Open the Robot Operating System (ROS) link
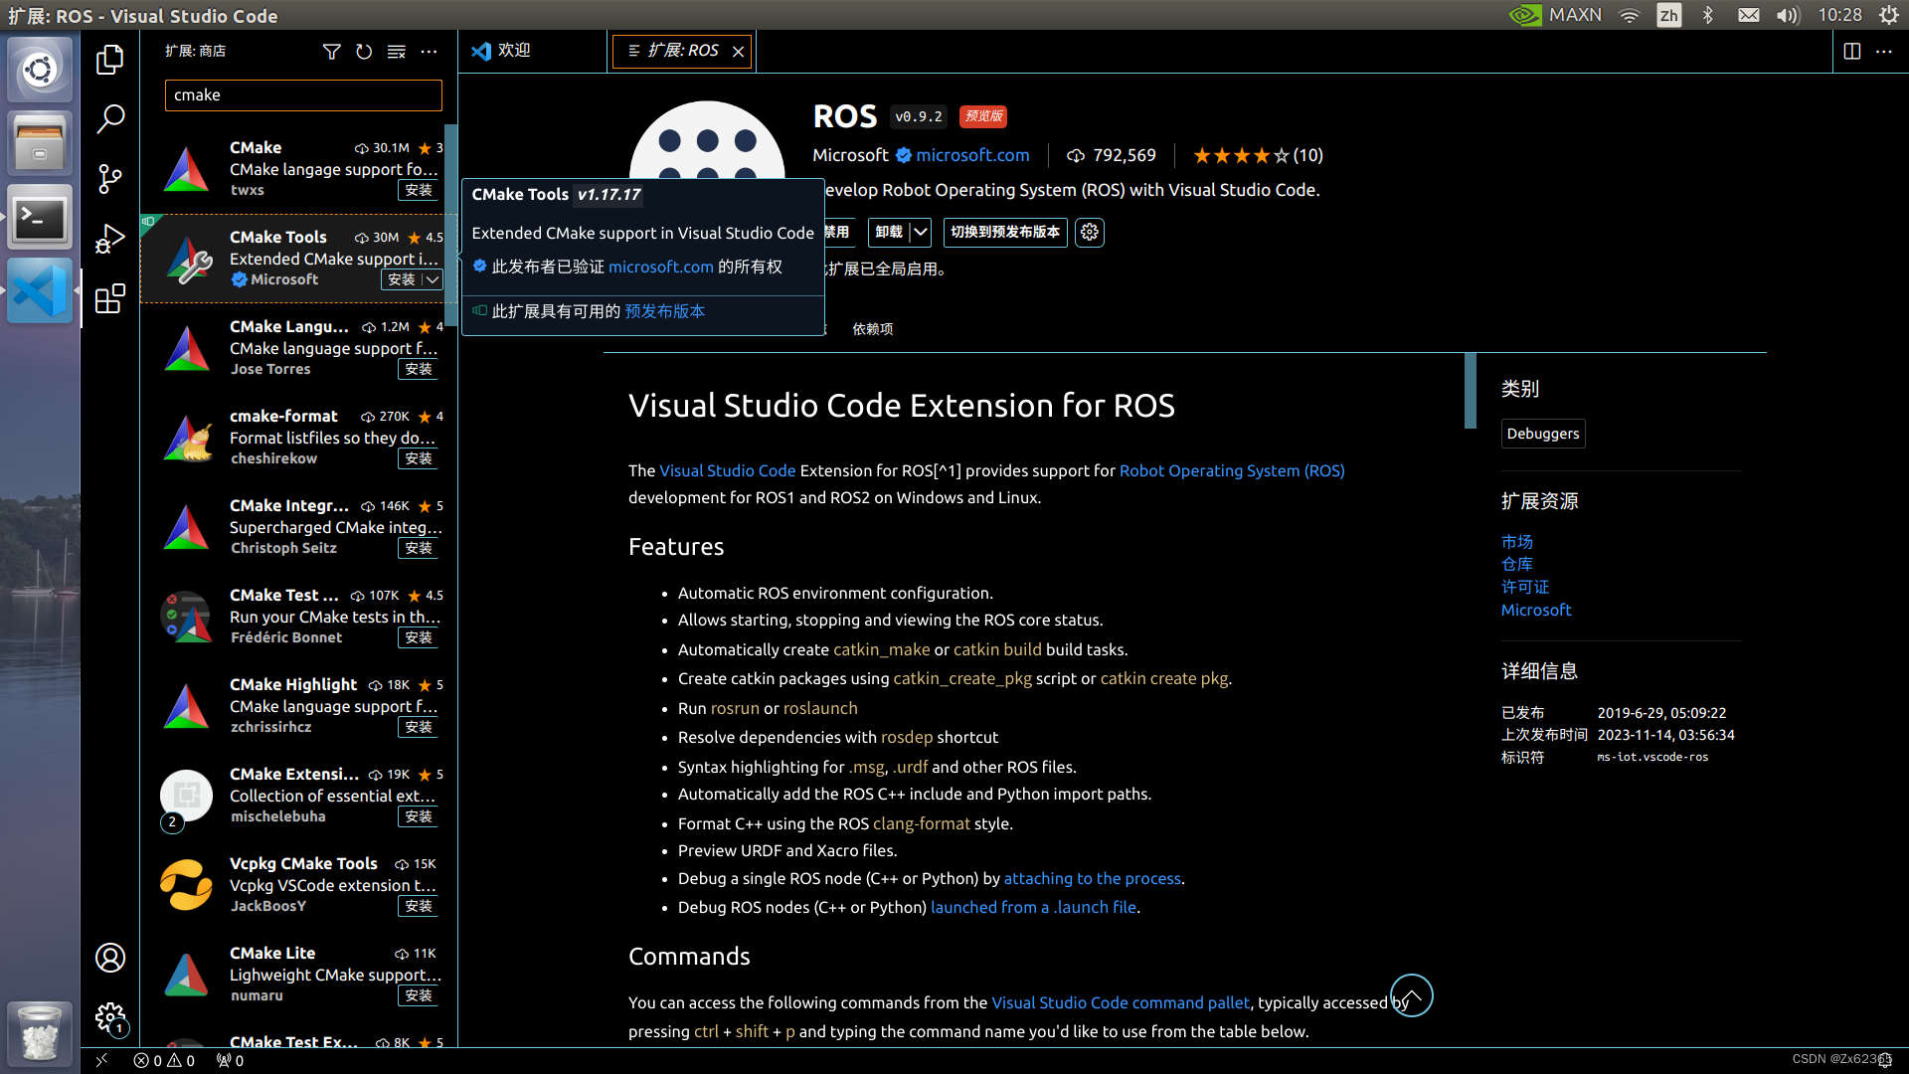The height and width of the screenshot is (1074, 1909). click(x=1232, y=470)
